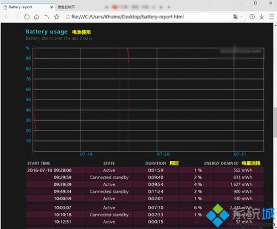277x229 pixels.
Task: Open browsing history clock icon
Action: point(252,17)
